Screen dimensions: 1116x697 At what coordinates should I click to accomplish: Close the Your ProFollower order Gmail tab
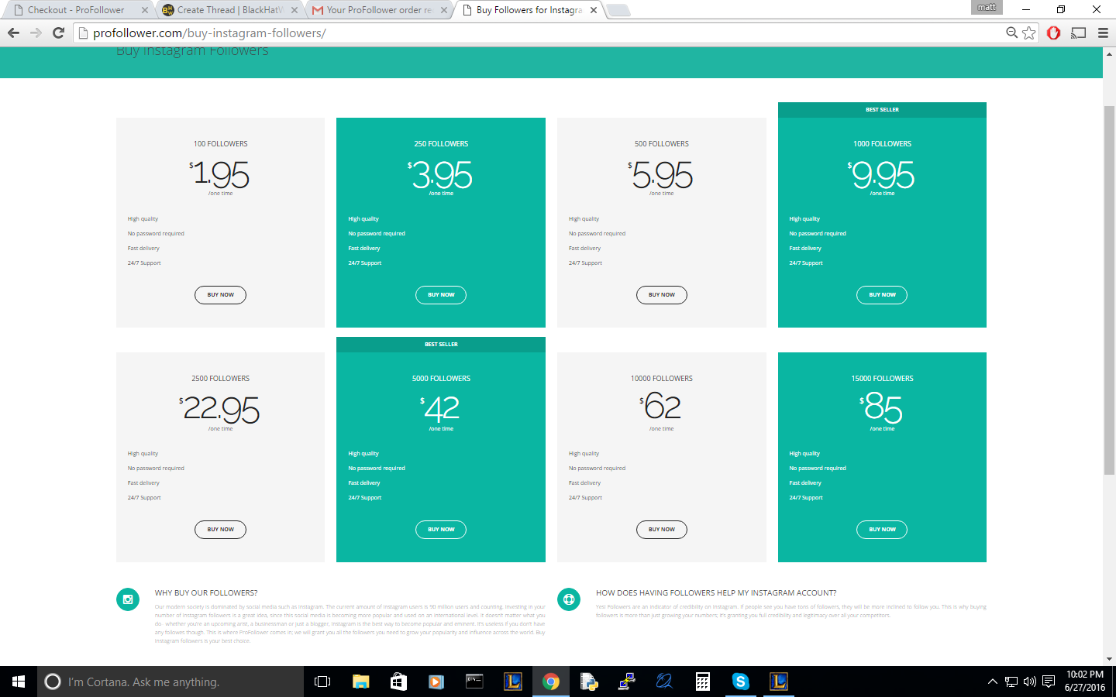coord(443,10)
